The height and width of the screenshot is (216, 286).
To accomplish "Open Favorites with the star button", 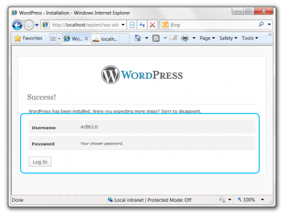I will [28, 38].
